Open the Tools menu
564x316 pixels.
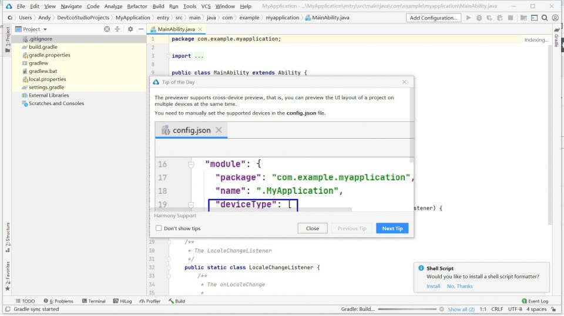tap(190, 6)
